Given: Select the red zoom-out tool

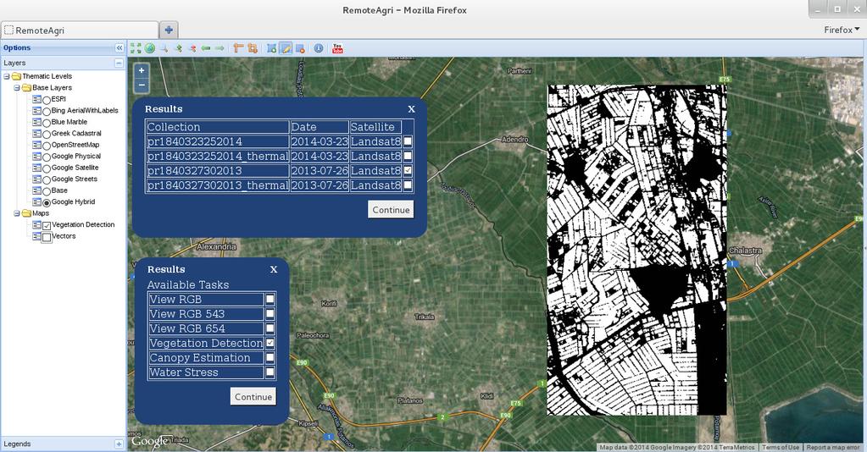Looking at the screenshot, I should (x=192, y=48).
